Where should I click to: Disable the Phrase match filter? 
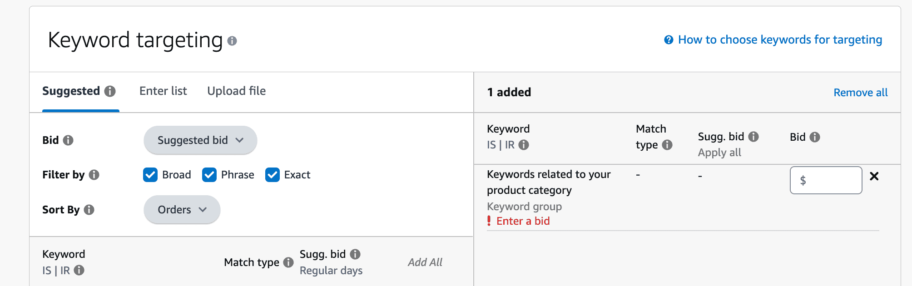(209, 175)
